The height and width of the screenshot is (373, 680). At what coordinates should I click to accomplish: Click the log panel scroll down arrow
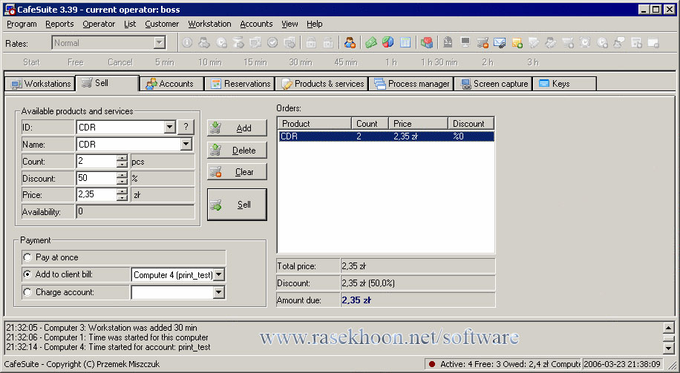(x=668, y=348)
